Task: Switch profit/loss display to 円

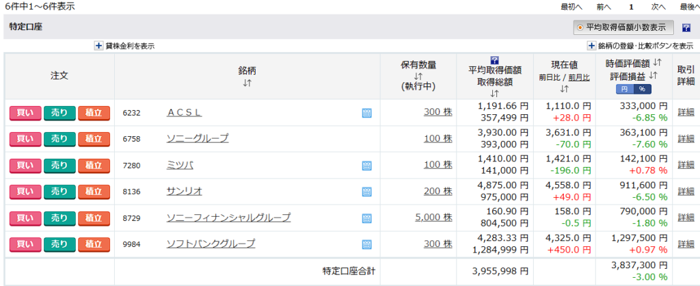Action: click(625, 89)
